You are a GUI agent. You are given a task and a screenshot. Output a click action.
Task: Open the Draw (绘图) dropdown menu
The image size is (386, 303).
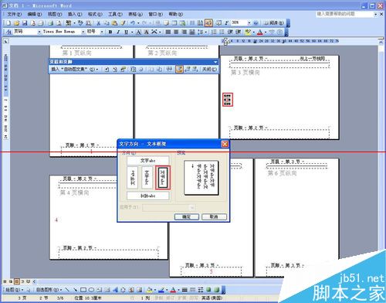pos(15,290)
